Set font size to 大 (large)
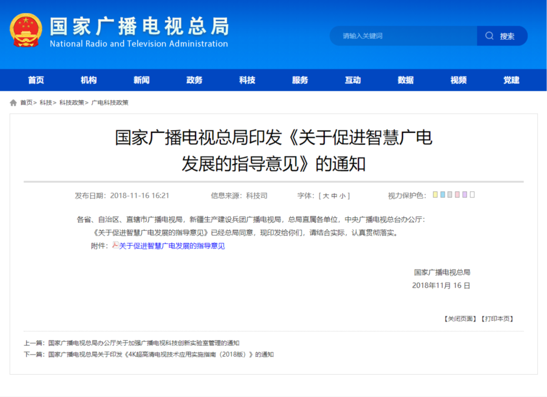 tap(326, 196)
